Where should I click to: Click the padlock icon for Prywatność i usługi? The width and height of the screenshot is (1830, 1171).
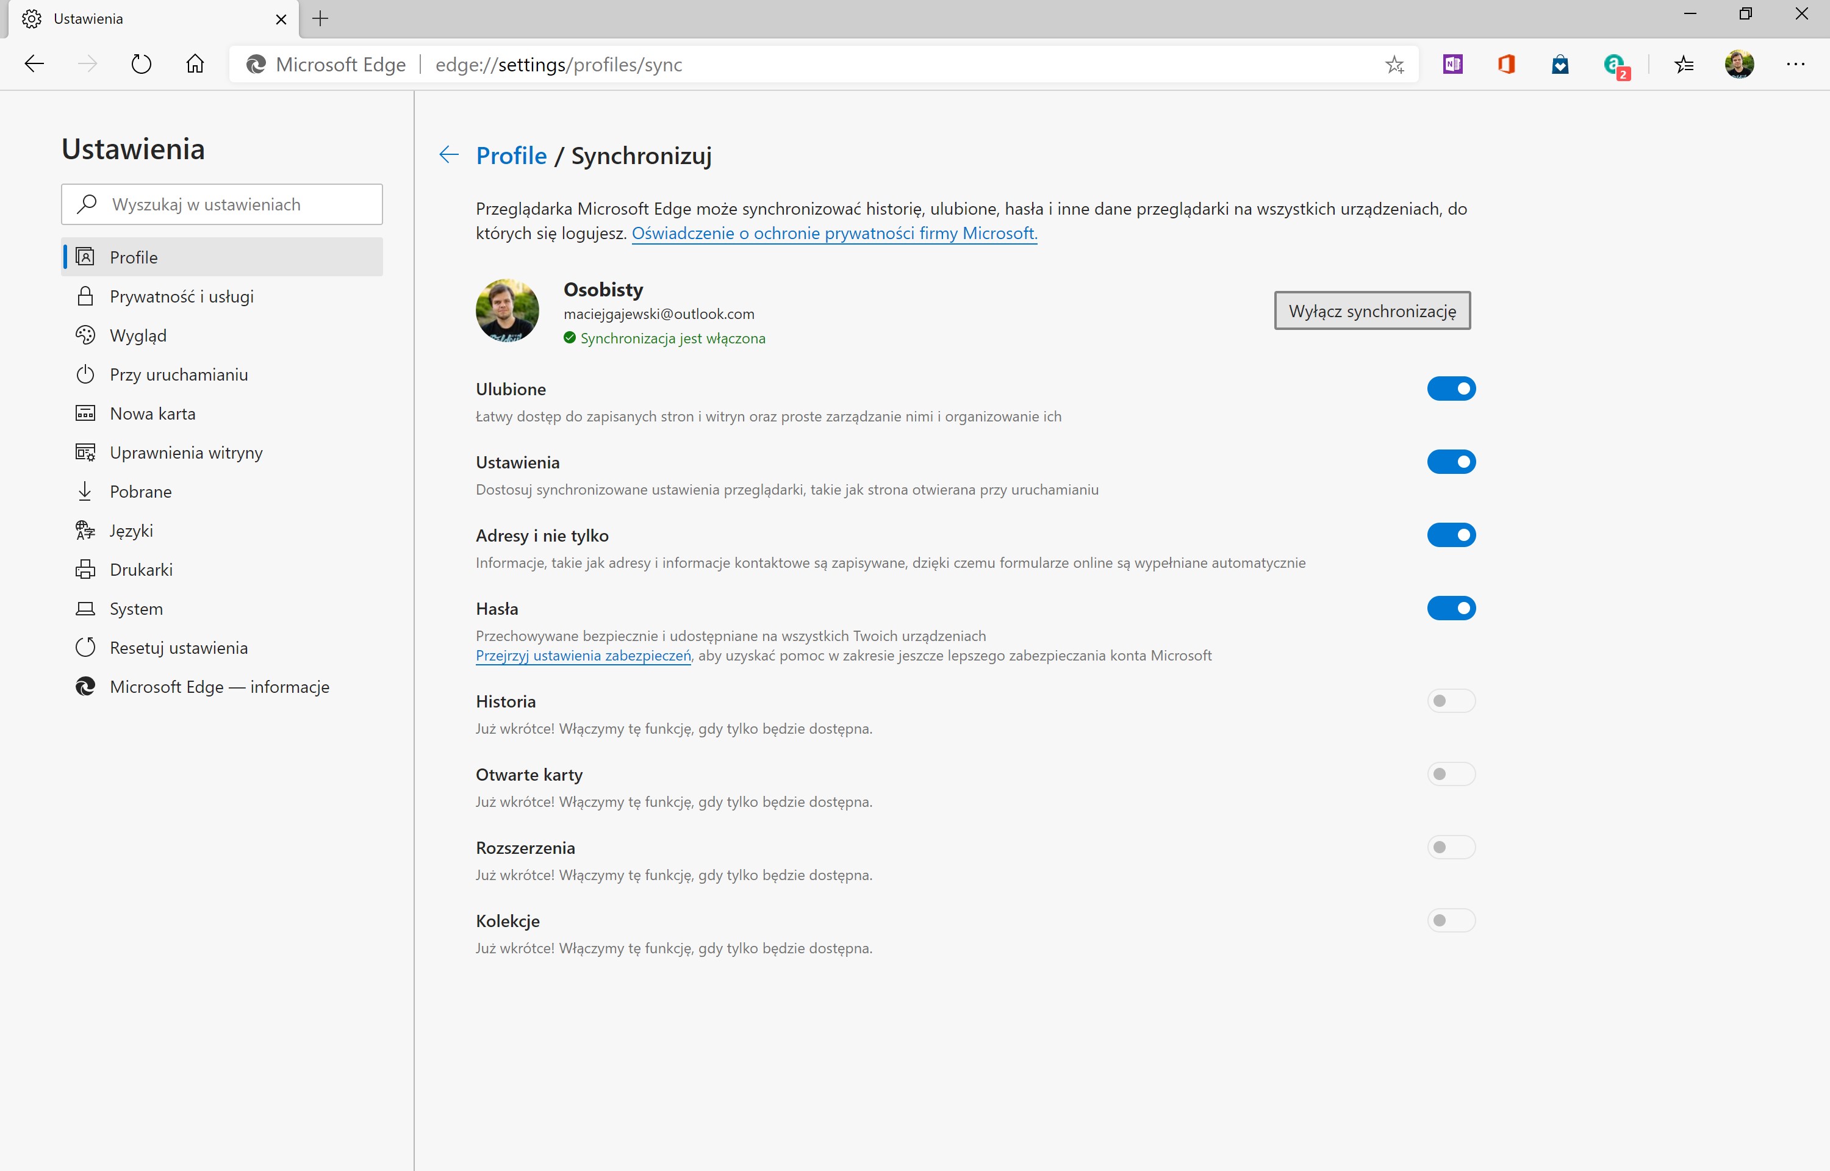(x=85, y=296)
